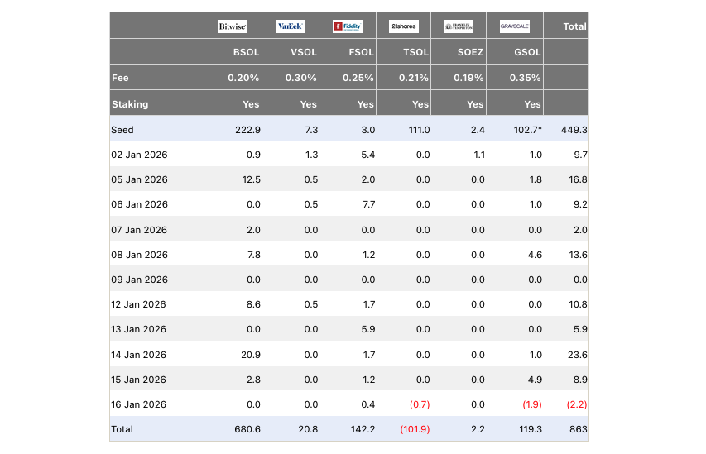The width and height of the screenshot is (706, 454).
Task: Click the BSOL ticker header
Action: pyautogui.click(x=247, y=52)
